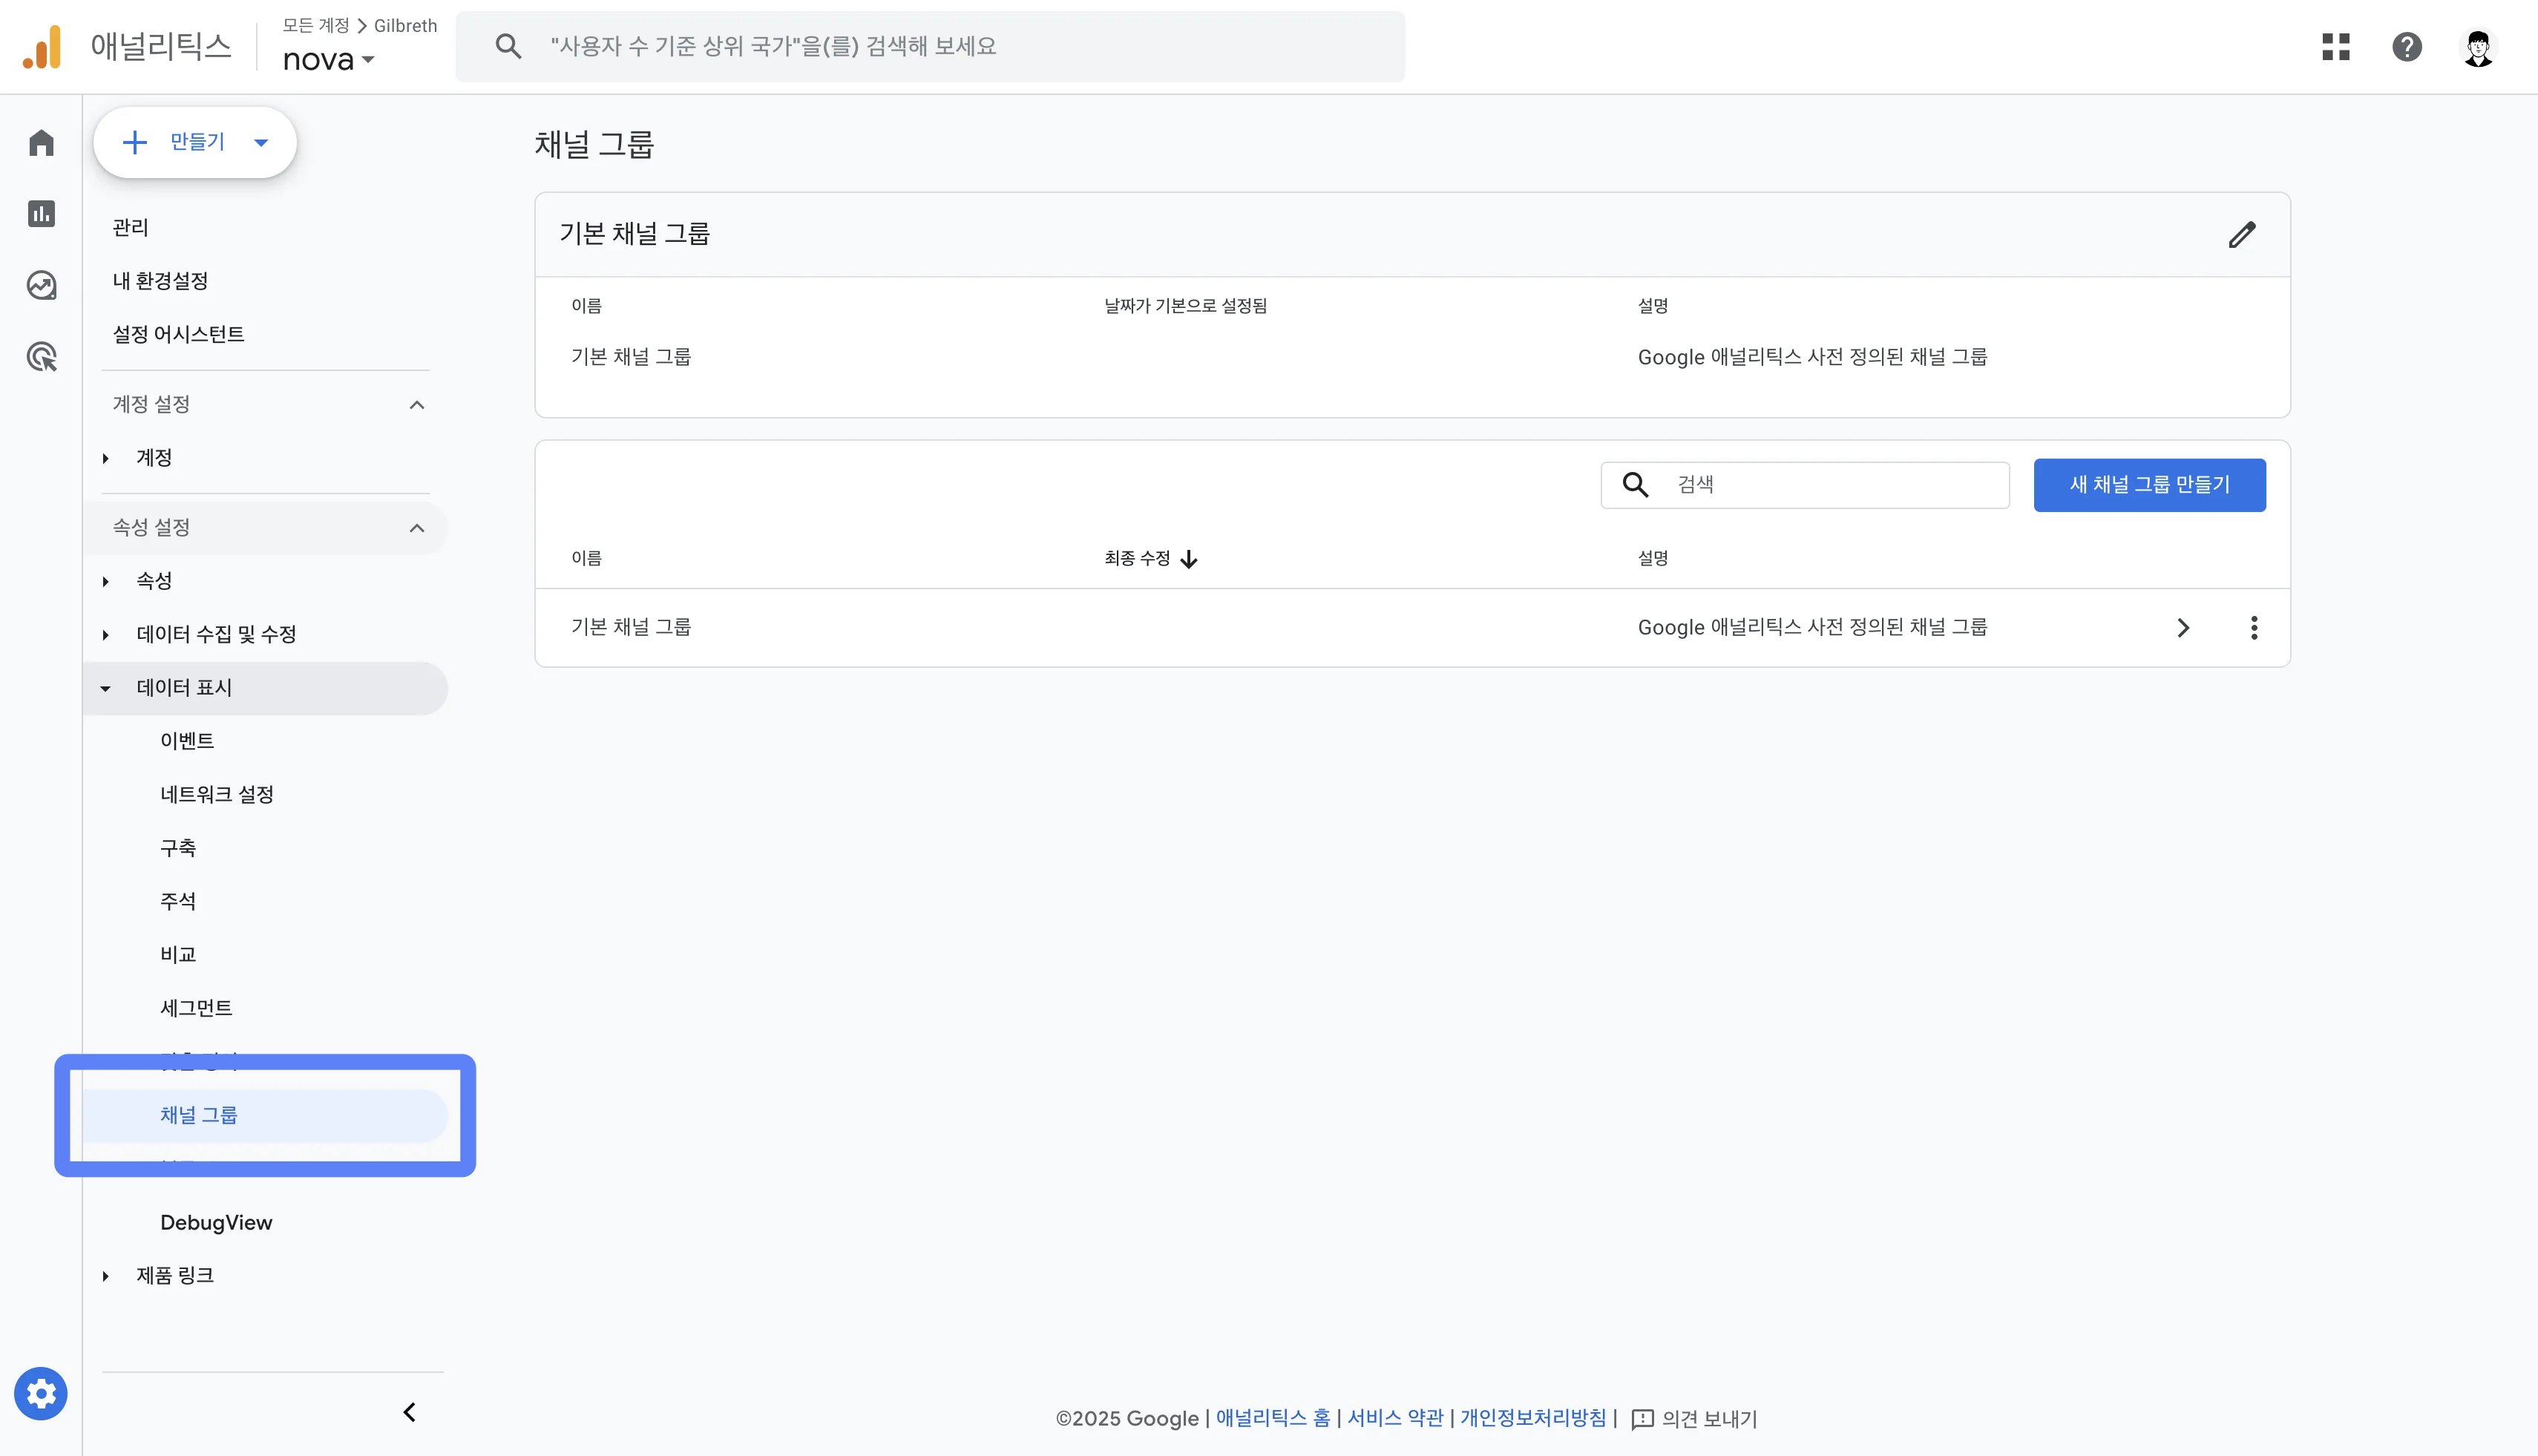The image size is (2538, 1456).
Task: Open the 만들기 dropdown arrow
Action: coord(260,142)
